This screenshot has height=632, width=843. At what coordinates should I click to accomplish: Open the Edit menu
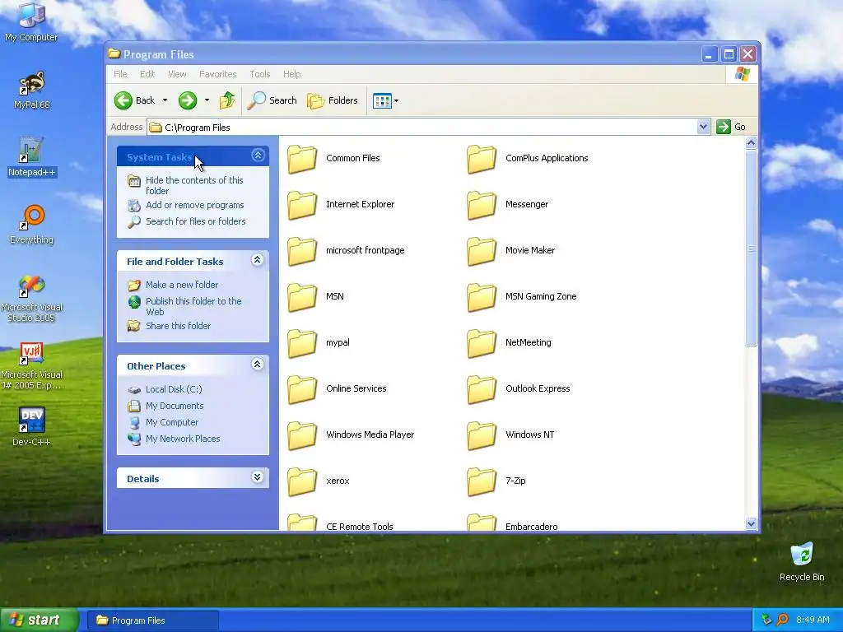pyautogui.click(x=147, y=74)
